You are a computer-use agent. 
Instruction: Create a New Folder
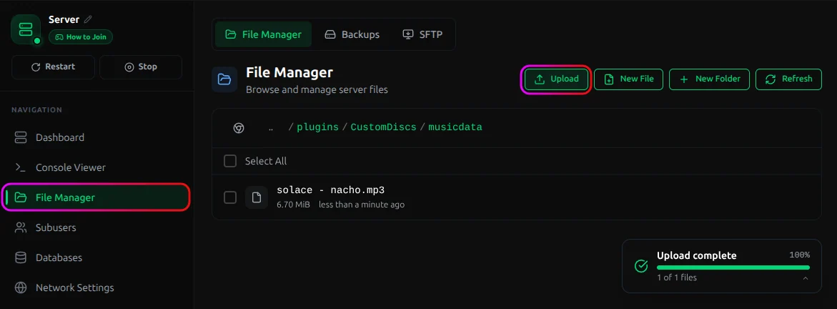pyautogui.click(x=710, y=79)
